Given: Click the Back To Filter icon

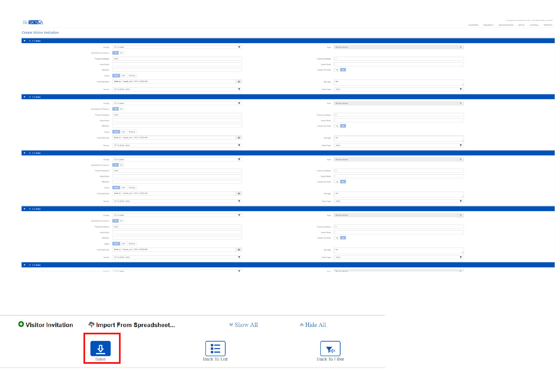Looking at the screenshot, I should 330,348.
